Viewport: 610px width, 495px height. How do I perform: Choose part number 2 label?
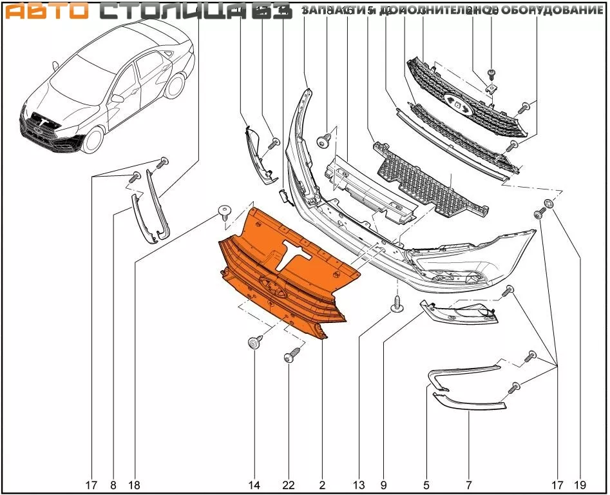pos(322,485)
